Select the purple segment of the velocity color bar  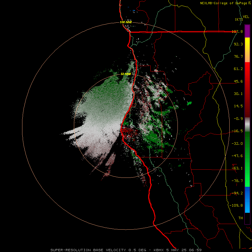pos(247,31)
